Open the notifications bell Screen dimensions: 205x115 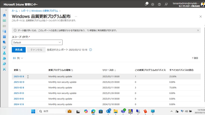pyautogui.click(x=146, y=4)
